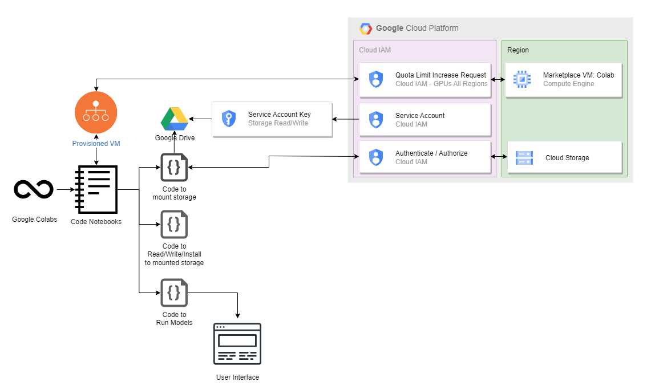
Task: Select the Cloud IAM container title
Action: click(375, 50)
